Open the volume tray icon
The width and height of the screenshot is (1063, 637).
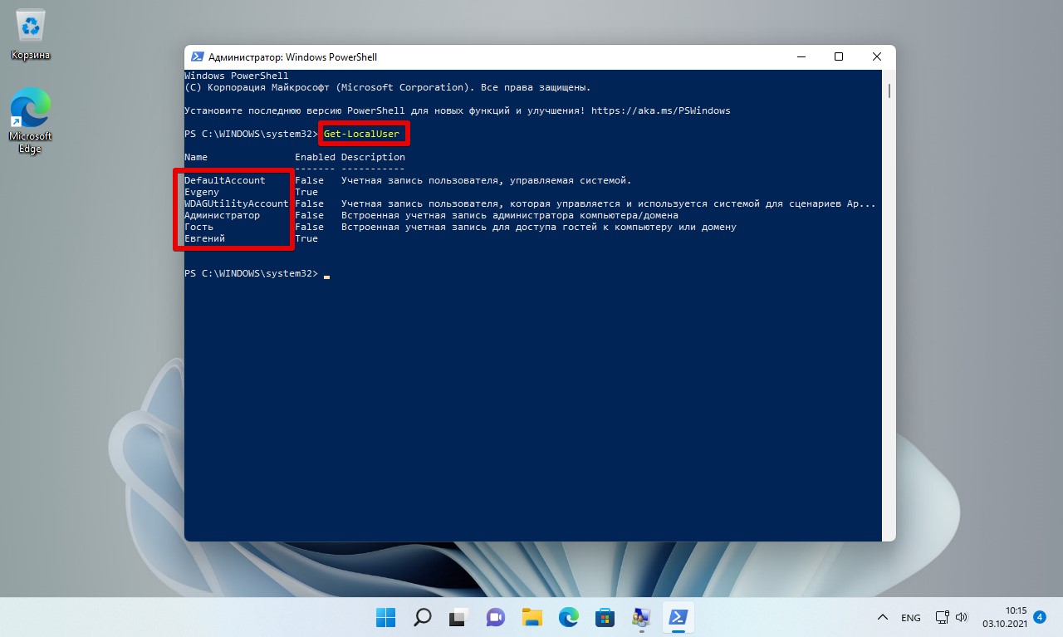962,617
